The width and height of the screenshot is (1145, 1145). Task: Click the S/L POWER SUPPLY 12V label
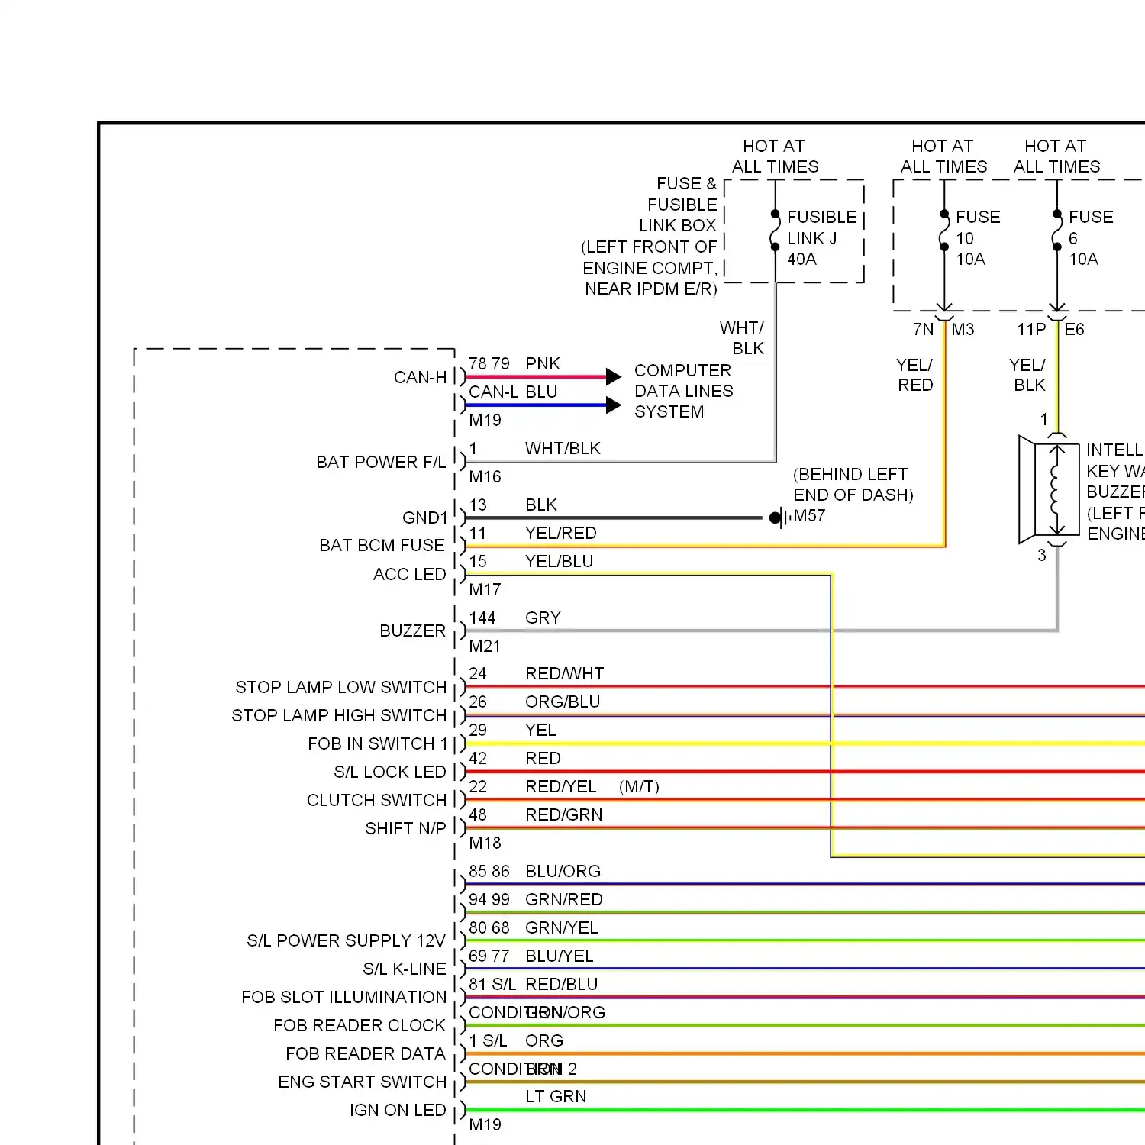[346, 940]
